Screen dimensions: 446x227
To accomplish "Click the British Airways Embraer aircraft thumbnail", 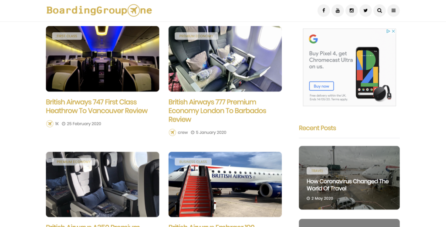I will [x=225, y=184].
